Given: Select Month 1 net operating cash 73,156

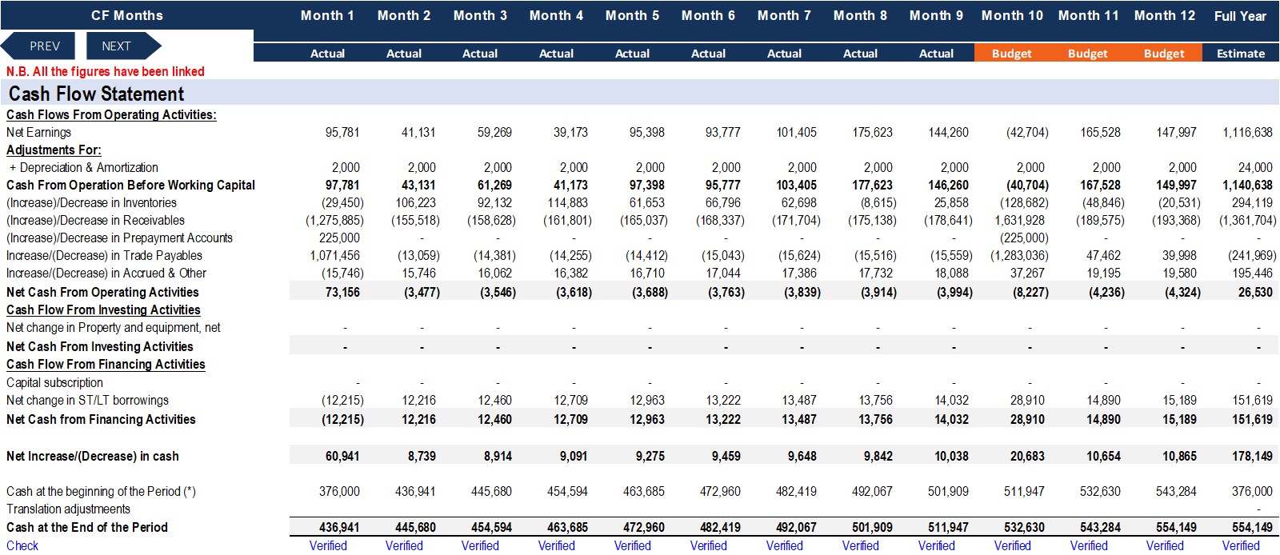Looking at the screenshot, I should (342, 292).
